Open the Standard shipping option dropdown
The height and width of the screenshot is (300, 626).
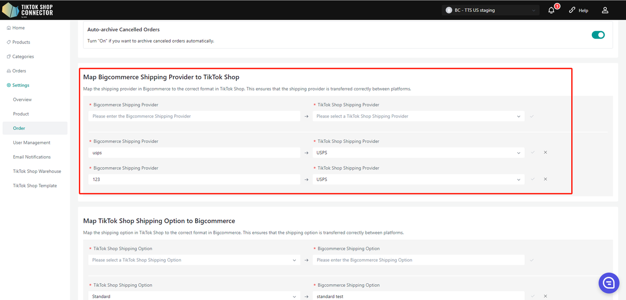(194, 296)
